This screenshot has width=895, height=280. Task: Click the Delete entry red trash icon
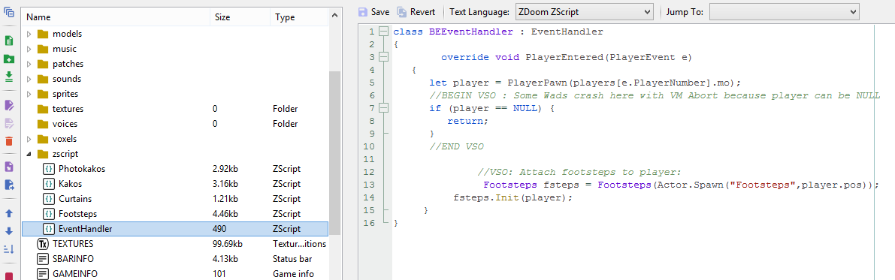point(8,141)
